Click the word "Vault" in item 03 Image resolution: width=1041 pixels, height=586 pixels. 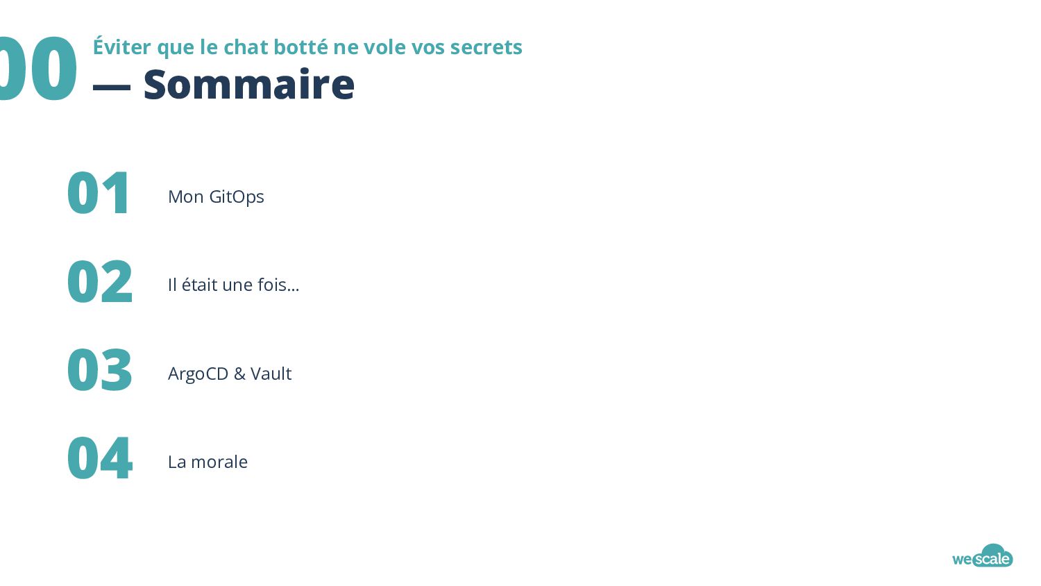(x=271, y=374)
